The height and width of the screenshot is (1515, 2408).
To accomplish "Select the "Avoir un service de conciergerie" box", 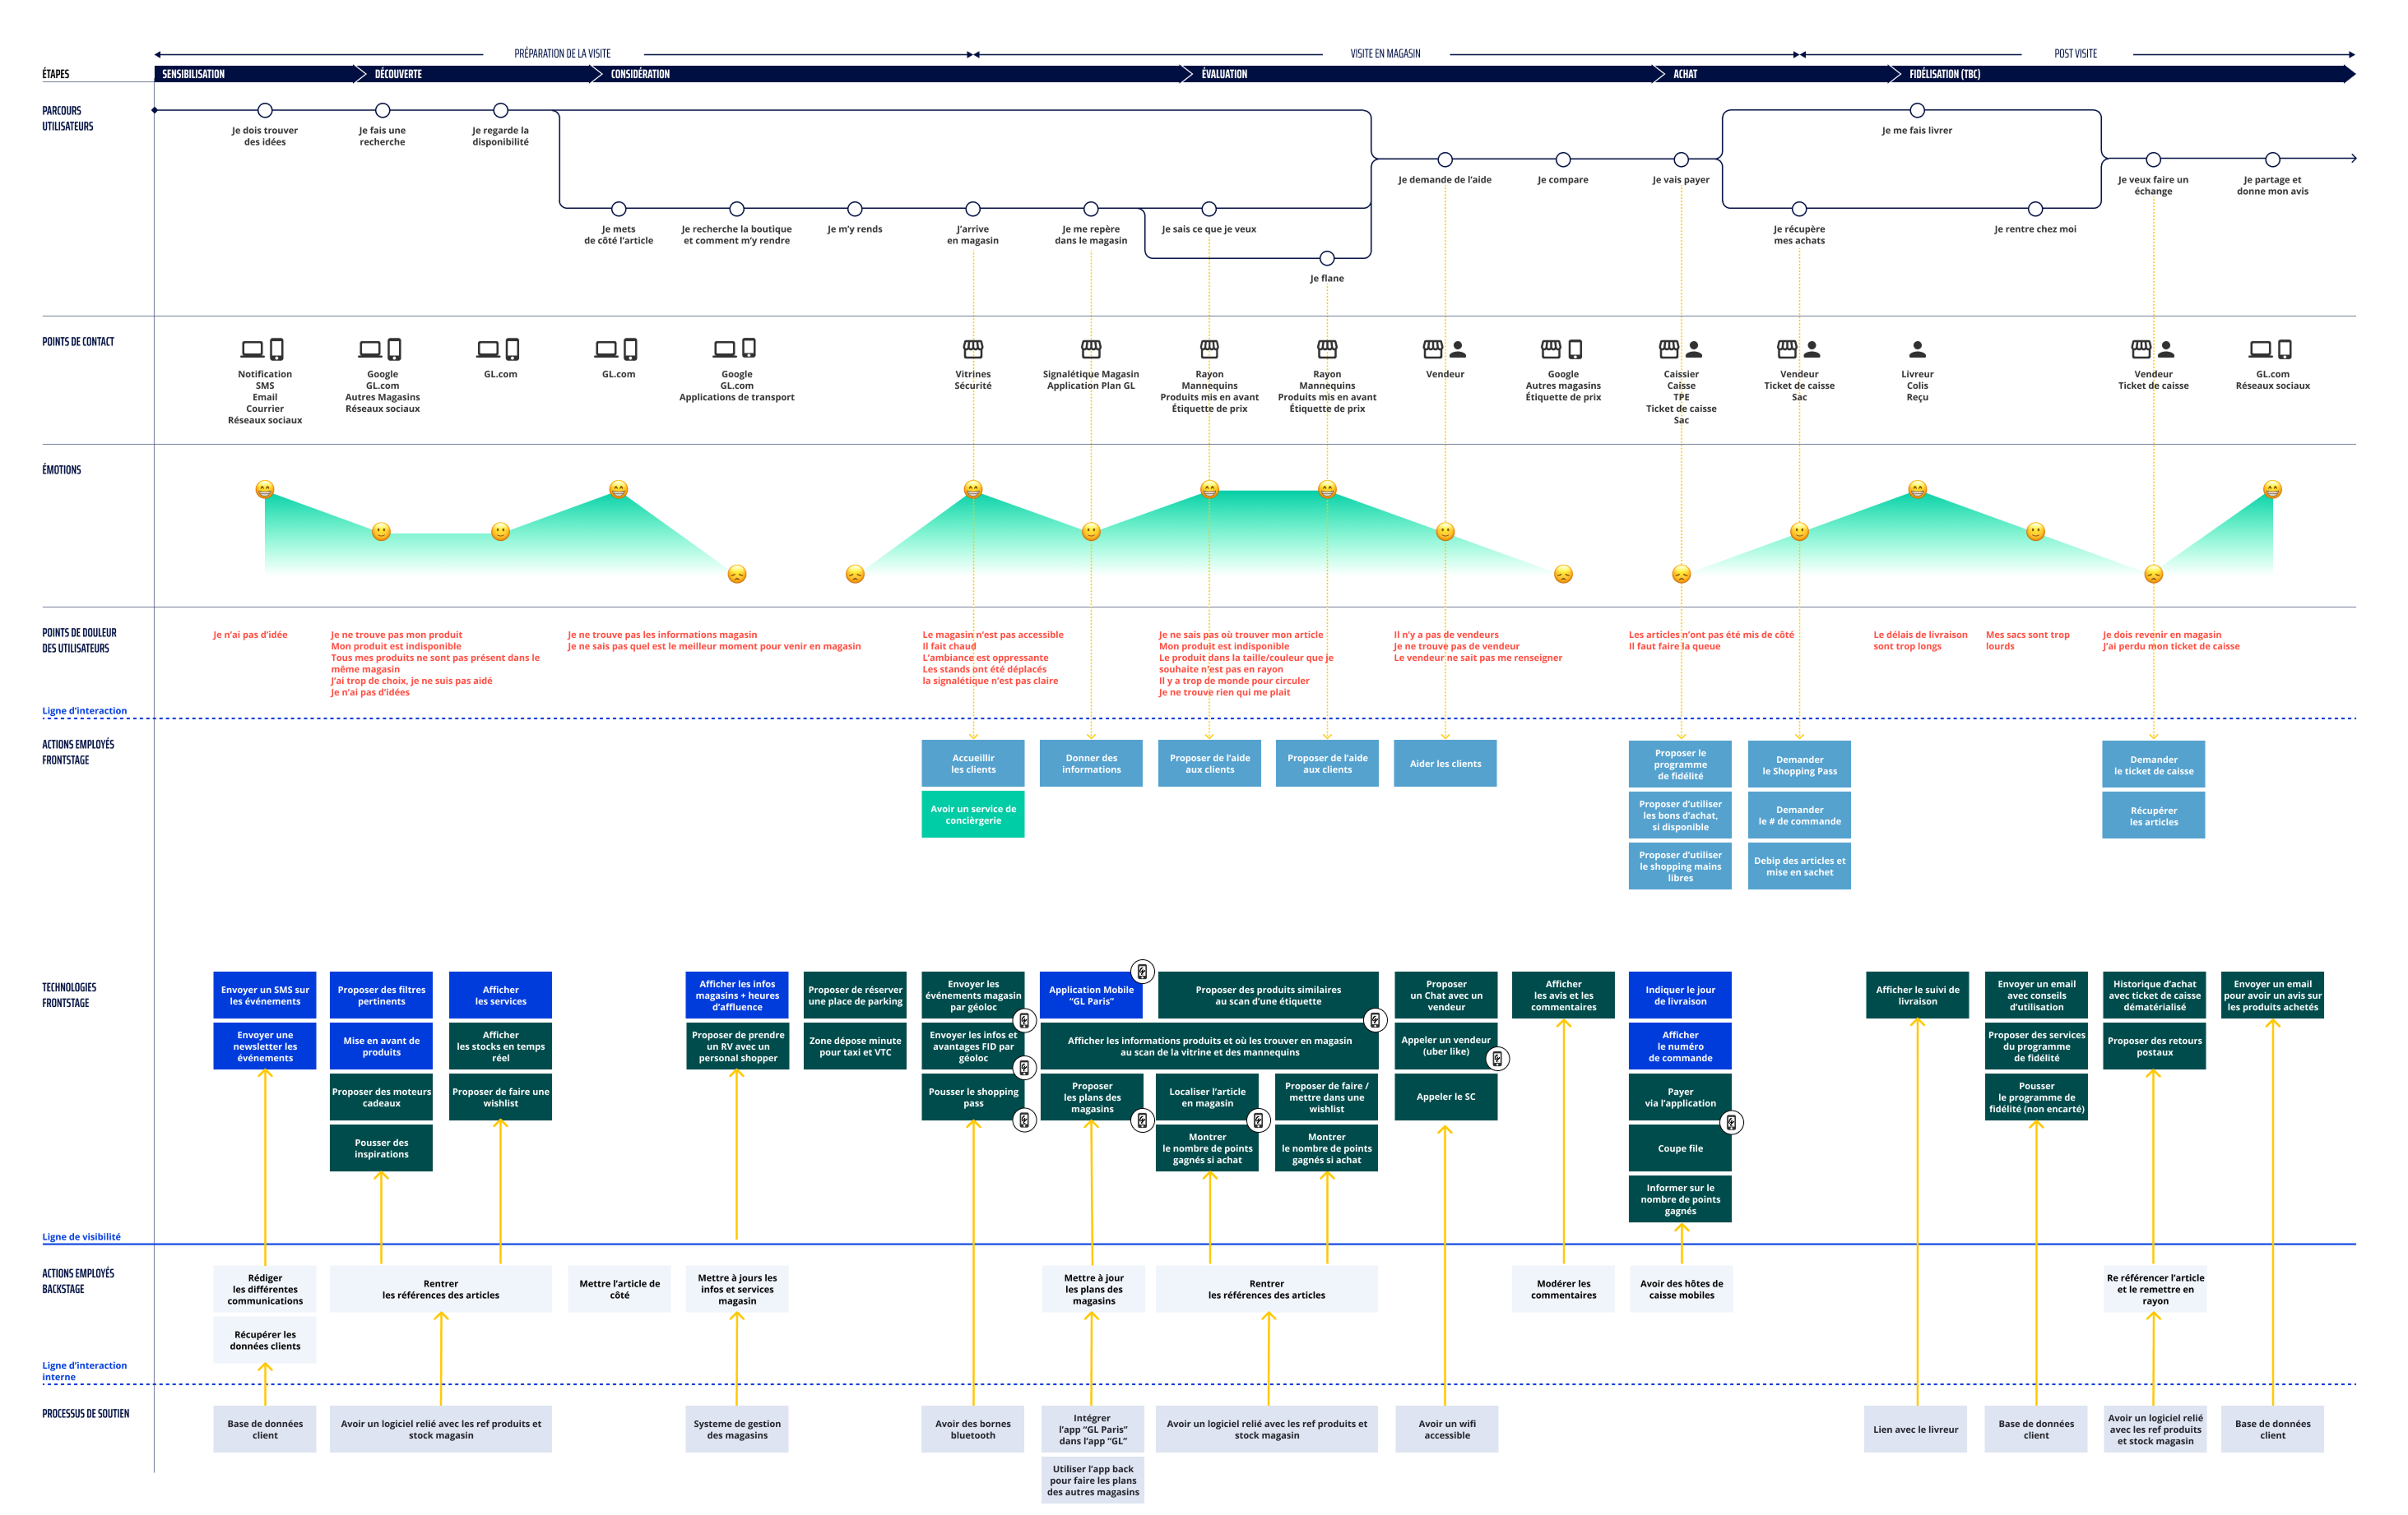I will point(973,814).
